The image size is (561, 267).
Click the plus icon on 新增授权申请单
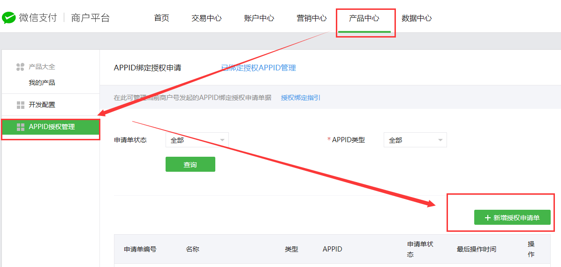point(487,218)
